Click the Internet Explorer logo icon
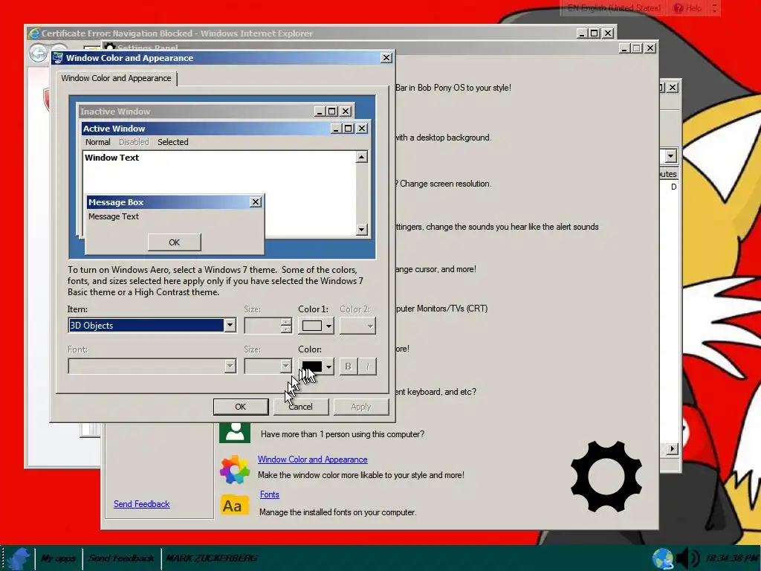Image resolution: width=761 pixels, height=571 pixels. 34,33
